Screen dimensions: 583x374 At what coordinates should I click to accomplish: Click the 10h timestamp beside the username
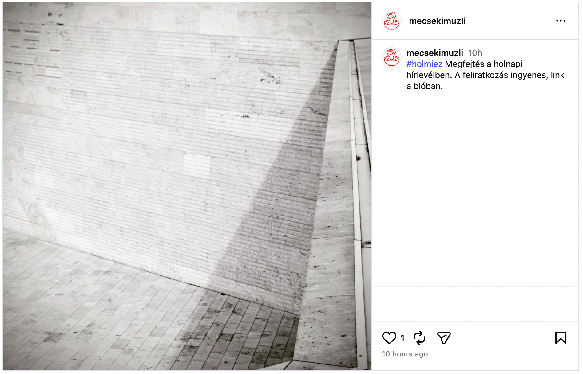475,53
